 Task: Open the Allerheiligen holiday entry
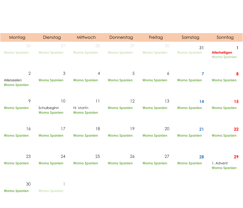coord(222,53)
